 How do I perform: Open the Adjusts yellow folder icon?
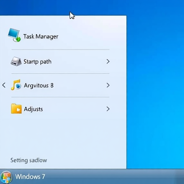16,109
